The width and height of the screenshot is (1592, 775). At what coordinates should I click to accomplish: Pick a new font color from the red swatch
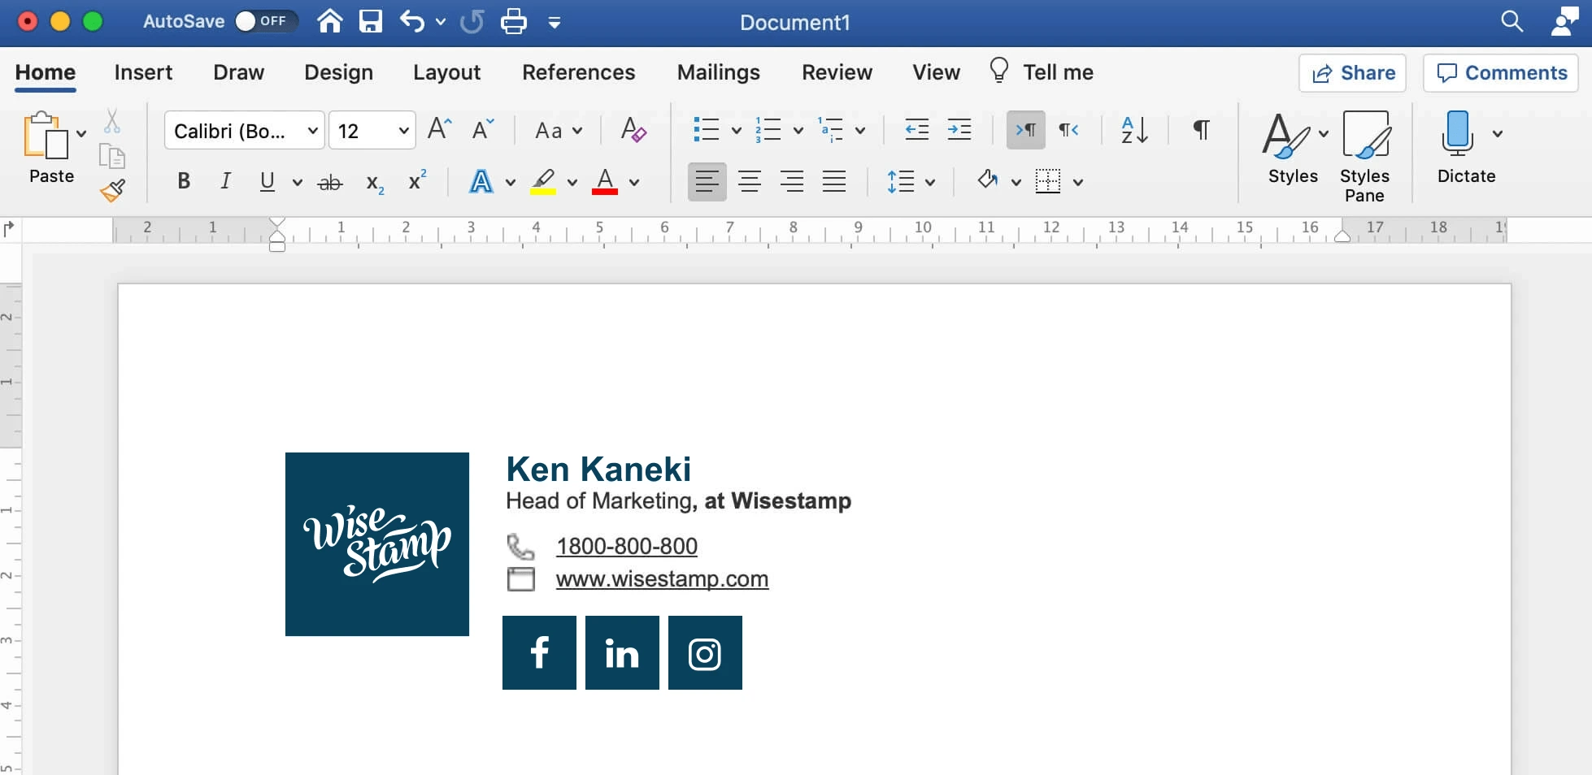[604, 181]
